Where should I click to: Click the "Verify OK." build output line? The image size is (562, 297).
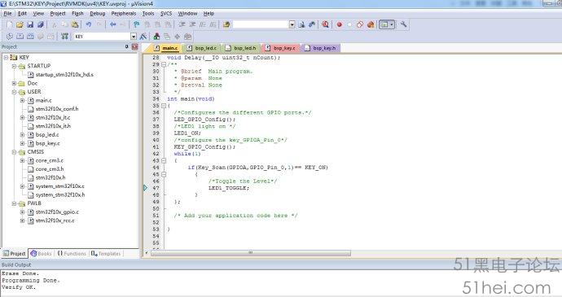pos(19,287)
